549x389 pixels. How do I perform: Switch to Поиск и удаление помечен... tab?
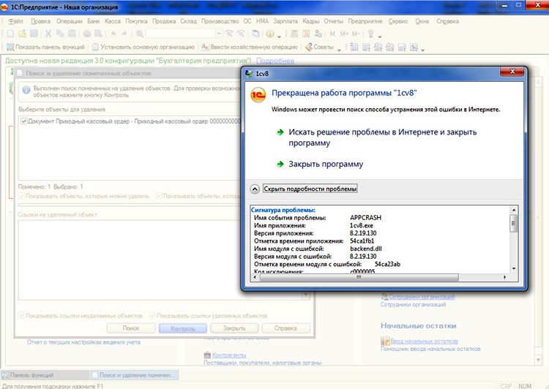point(134,375)
